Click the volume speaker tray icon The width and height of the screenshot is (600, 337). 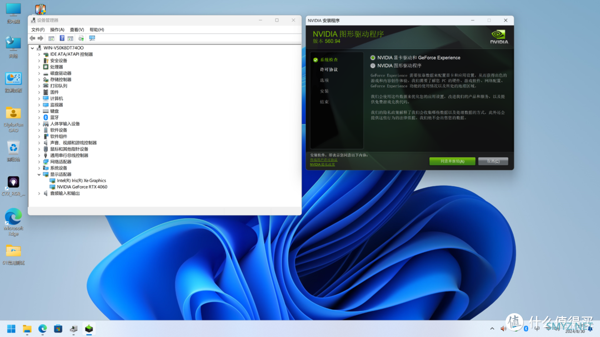tap(503, 329)
